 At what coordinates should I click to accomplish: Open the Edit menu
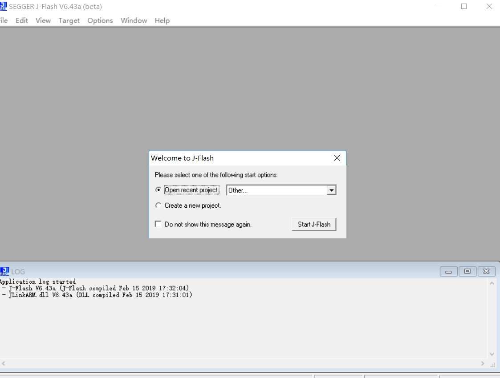(x=22, y=21)
